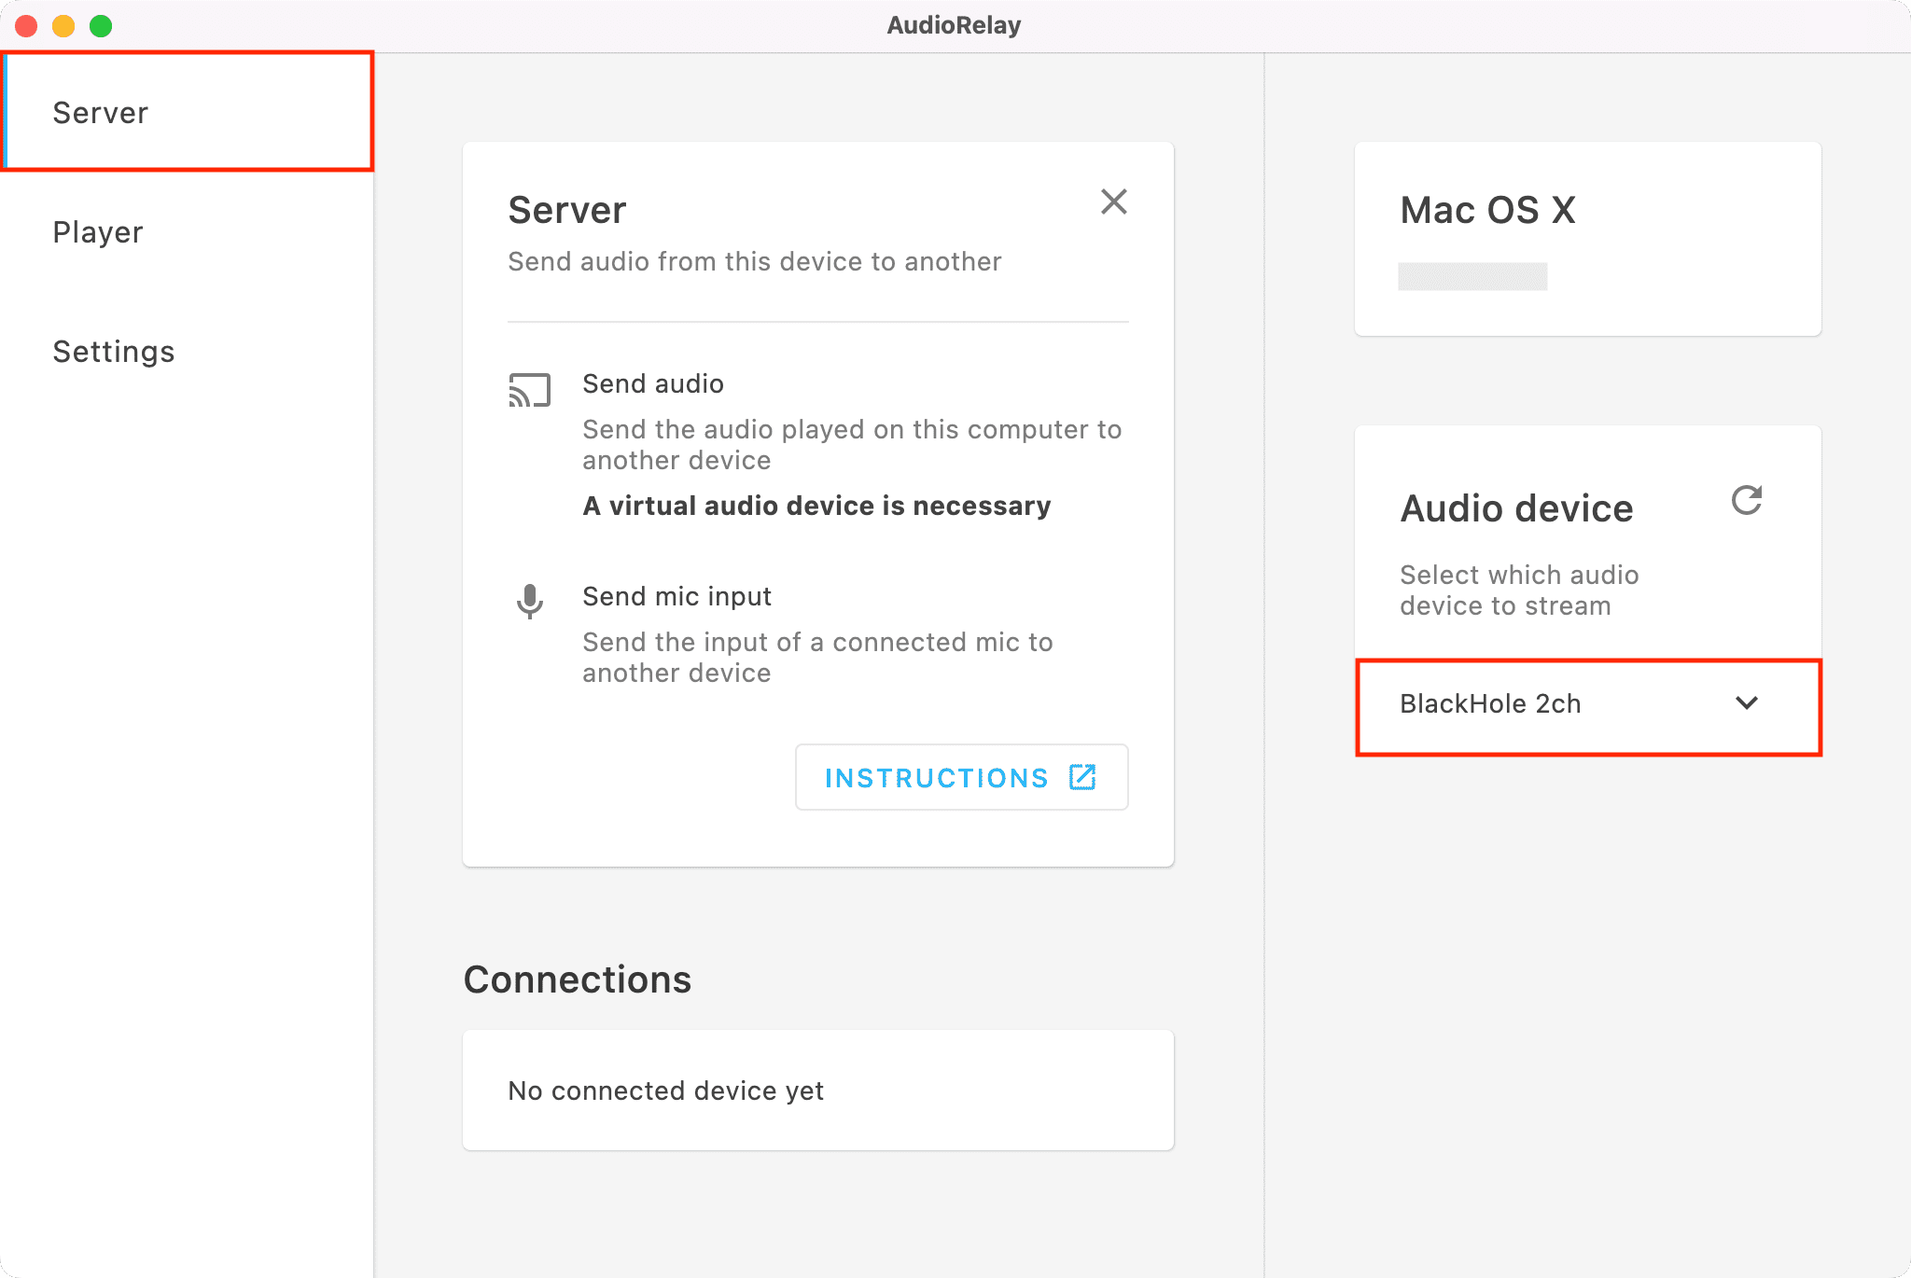Click the Mac OS X device card title
The width and height of the screenshot is (1911, 1278).
[1487, 210]
